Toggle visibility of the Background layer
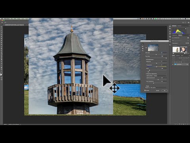The image size is (190, 143). pos(173,64)
